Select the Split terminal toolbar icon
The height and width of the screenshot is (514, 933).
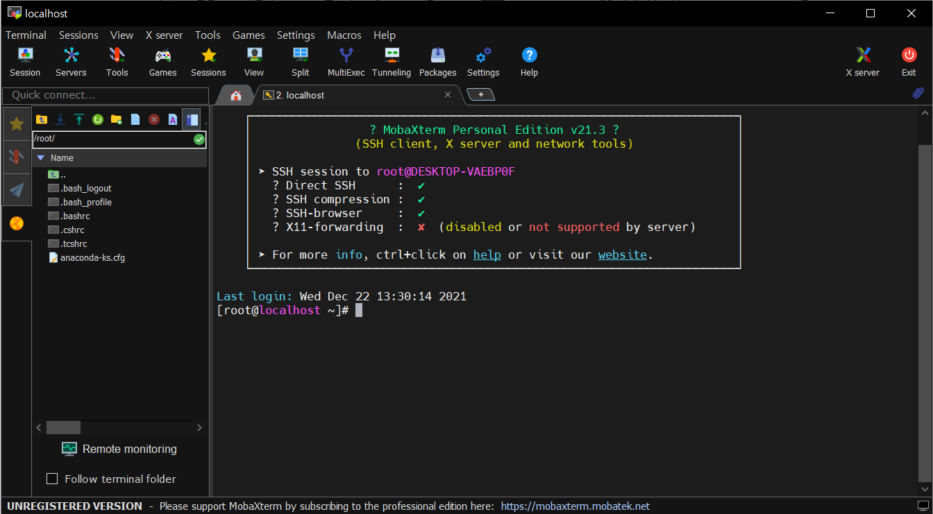click(x=301, y=62)
